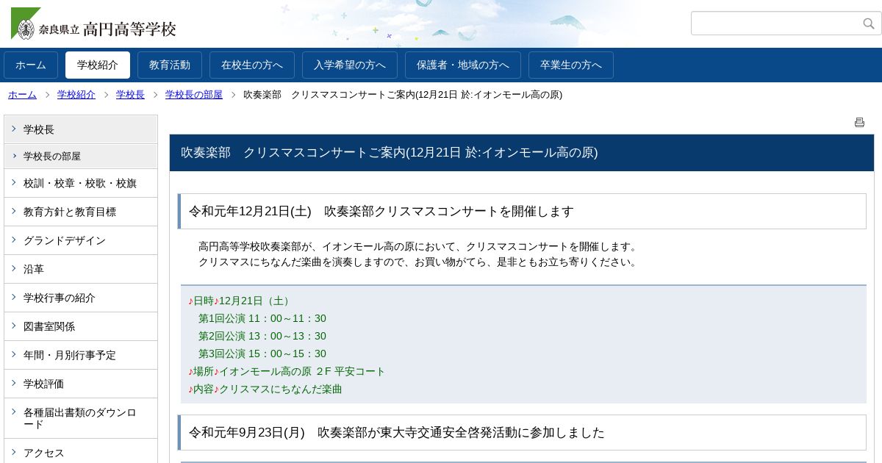The height and width of the screenshot is (463, 882).
Task: Open the 入学希望の方へ navigation tab
Action: (350, 65)
